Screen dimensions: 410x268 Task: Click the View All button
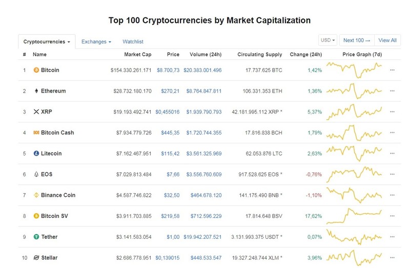387,40
